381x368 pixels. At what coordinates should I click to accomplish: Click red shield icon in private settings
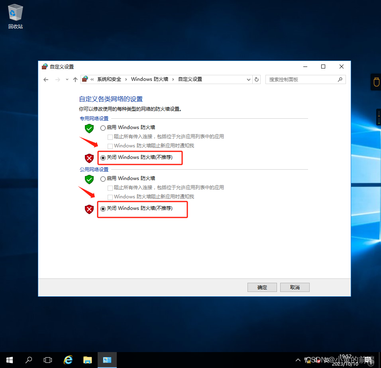point(89,158)
